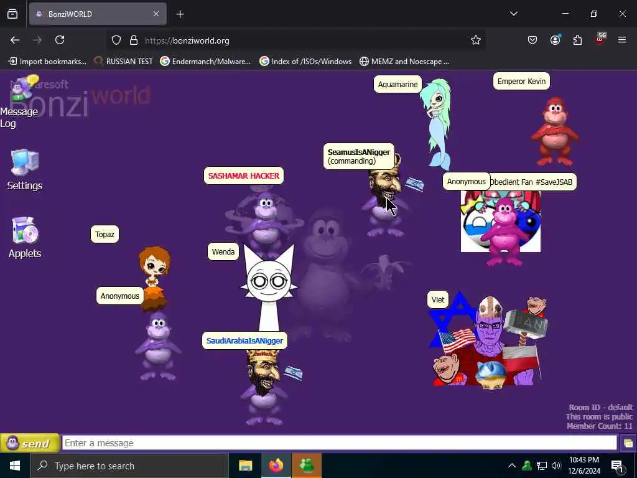
Task: Click the Topaz name tag
Action: click(x=105, y=234)
